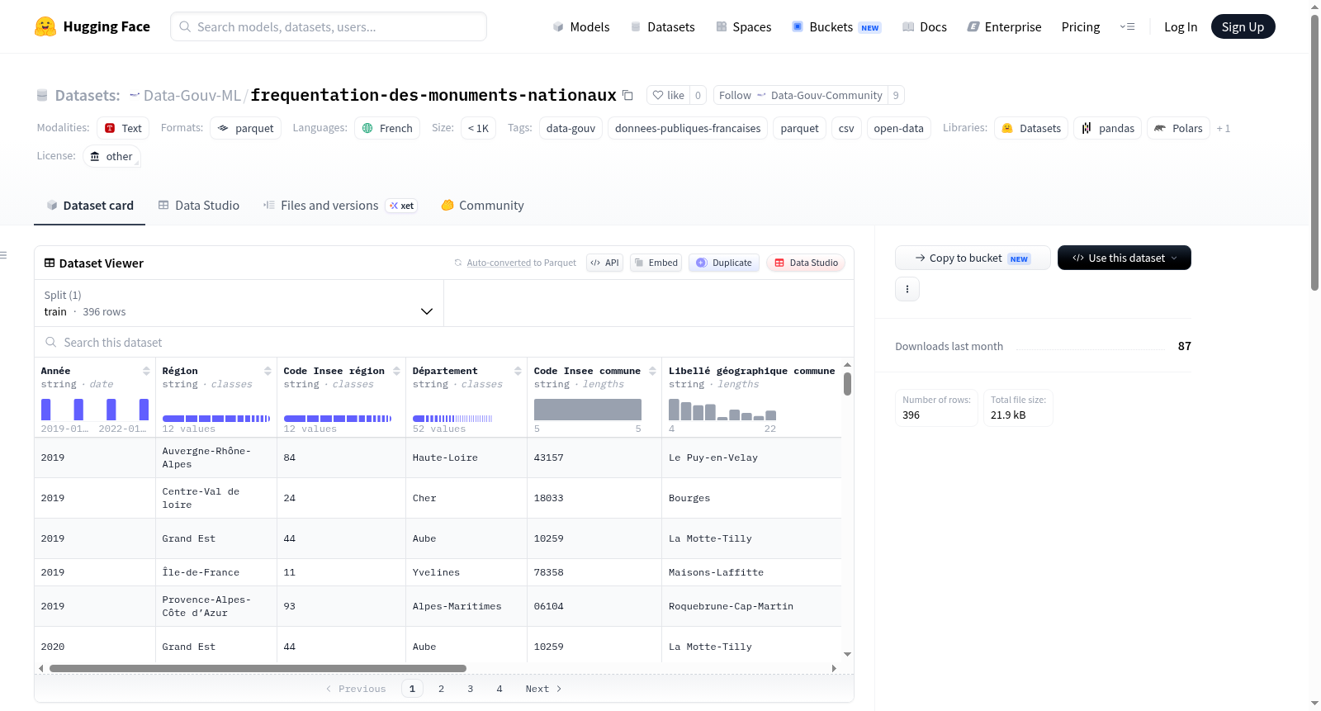
Task: Open Models in top navigation
Action: tap(581, 26)
